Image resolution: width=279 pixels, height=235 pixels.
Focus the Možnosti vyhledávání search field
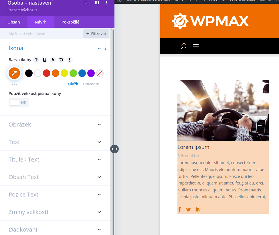[42, 34]
